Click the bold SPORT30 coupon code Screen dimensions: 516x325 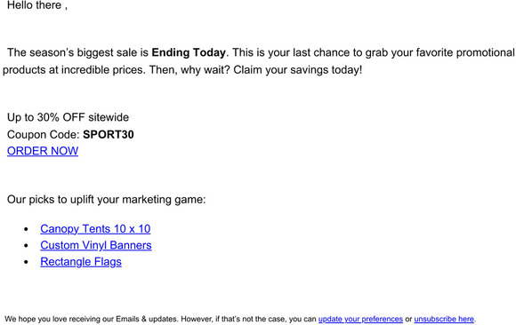(109, 134)
